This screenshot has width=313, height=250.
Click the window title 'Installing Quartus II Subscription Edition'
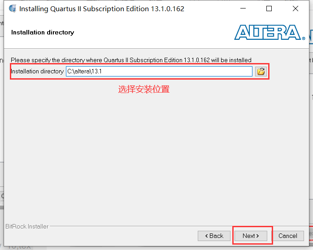pyautogui.click(x=102, y=9)
